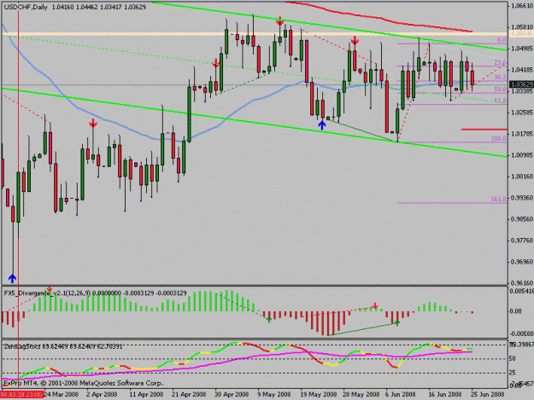The width and height of the screenshot is (534, 400).
Task: Click the 30 Apr 2008 date label
Action: 232,394
